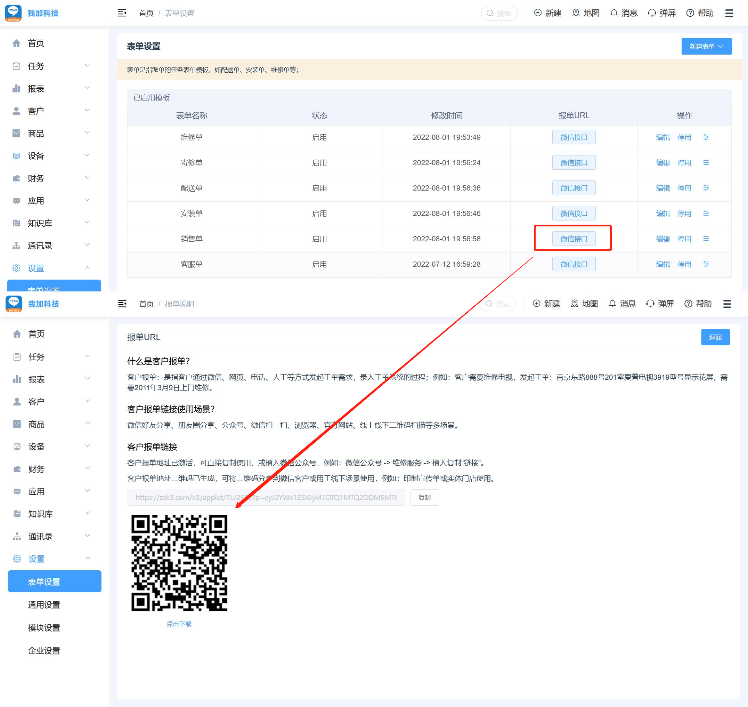748x707 pixels.
Task: Click the QR code image
Action: pyautogui.click(x=179, y=563)
